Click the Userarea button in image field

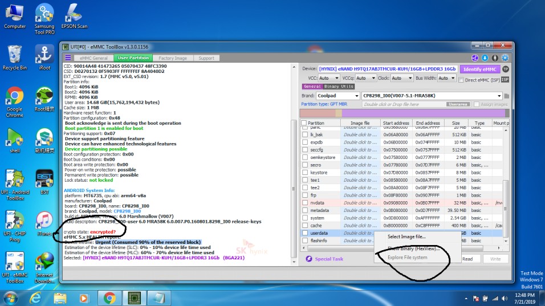pos(458,104)
